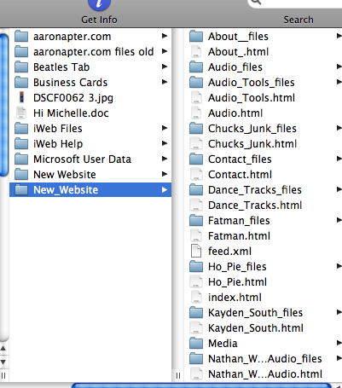Click the Hi Michelle.doc document icon
This screenshot has height=388, width=342.
pyautogui.click(x=21, y=113)
